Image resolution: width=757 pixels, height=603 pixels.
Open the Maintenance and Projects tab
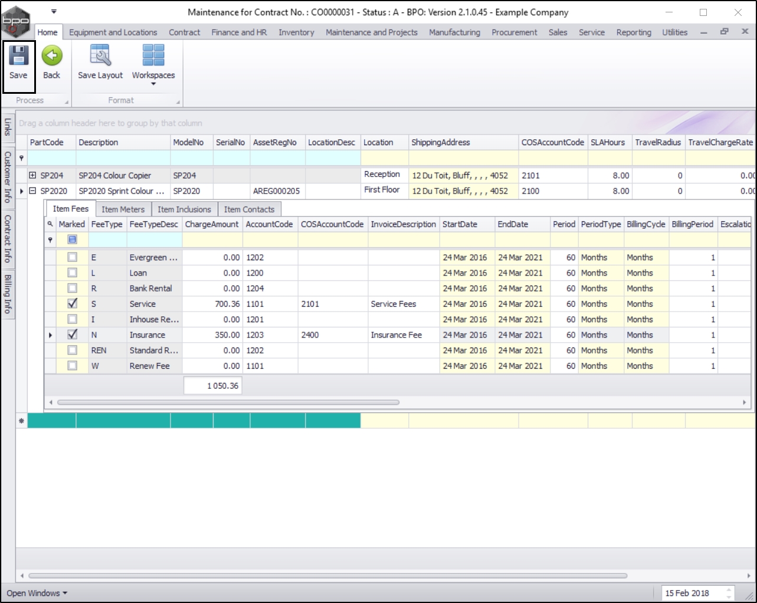tap(372, 32)
